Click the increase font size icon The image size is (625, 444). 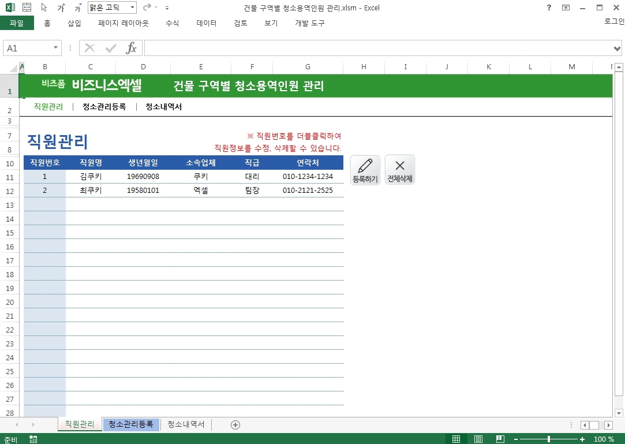(x=61, y=8)
